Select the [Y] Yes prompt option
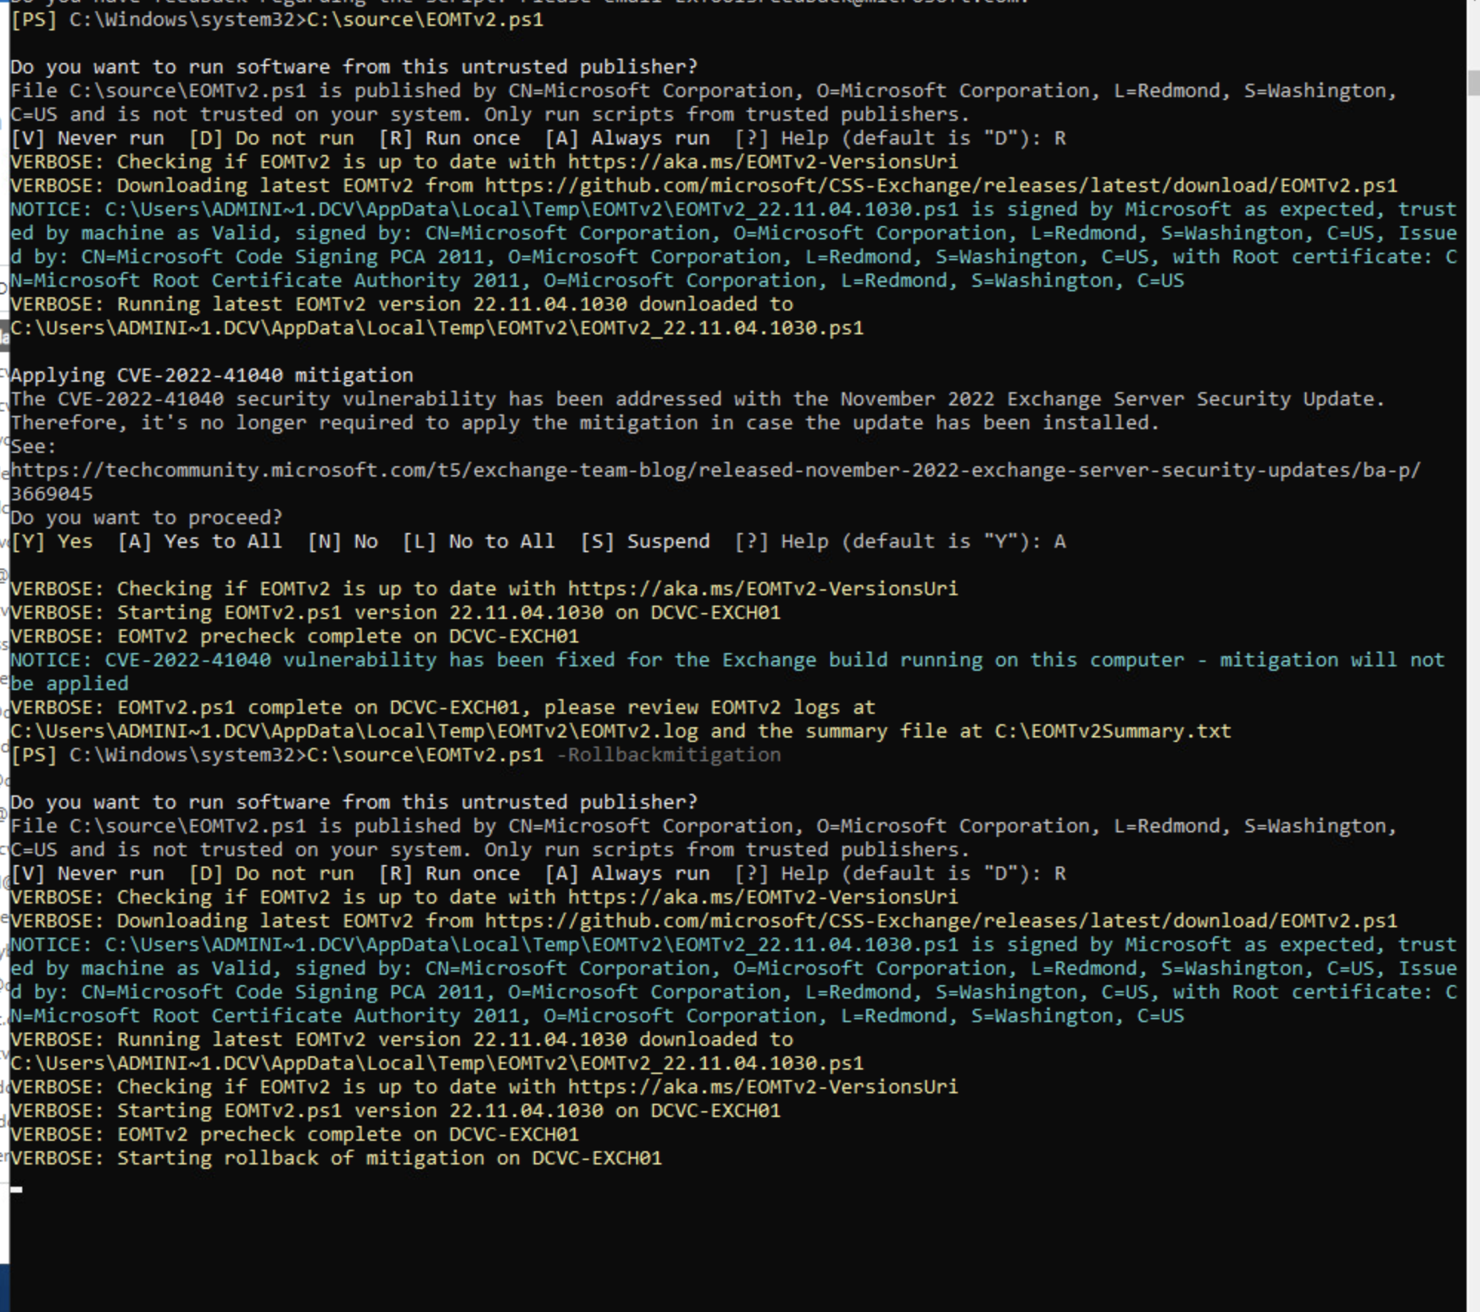The height and width of the screenshot is (1312, 1480). pos(52,541)
